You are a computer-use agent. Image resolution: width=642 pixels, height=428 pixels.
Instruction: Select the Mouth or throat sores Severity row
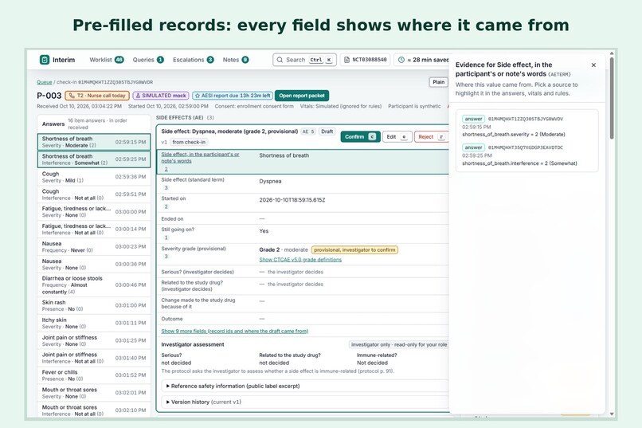[94, 393]
